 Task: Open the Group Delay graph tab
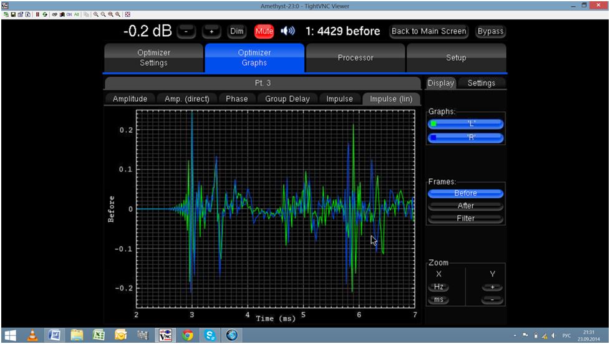pyautogui.click(x=287, y=99)
